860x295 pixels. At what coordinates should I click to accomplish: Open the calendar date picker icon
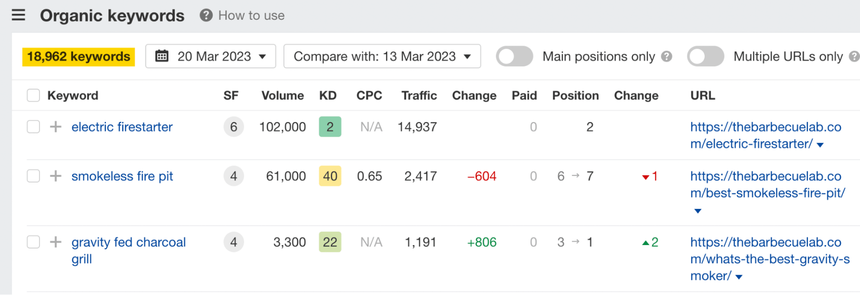162,56
